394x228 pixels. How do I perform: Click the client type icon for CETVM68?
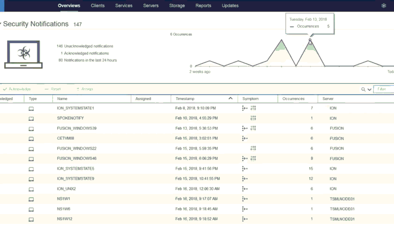[31, 138]
